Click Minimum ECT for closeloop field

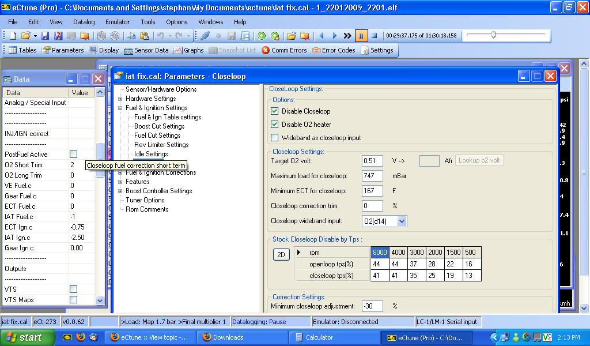(x=372, y=191)
